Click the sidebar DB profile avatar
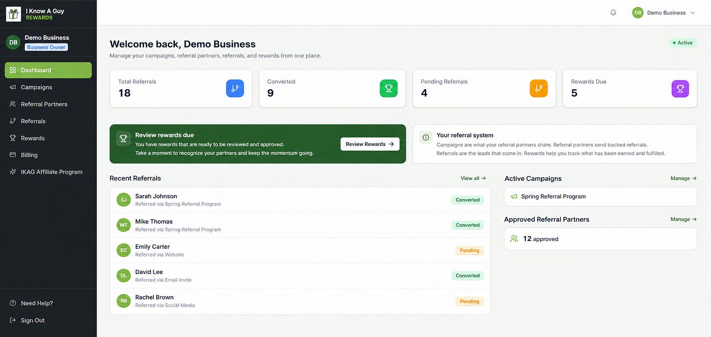 tap(13, 42)
